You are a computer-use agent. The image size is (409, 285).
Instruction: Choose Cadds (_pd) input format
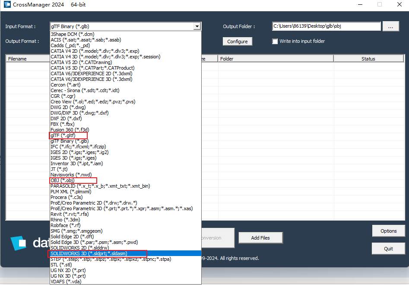click(126, 45)
